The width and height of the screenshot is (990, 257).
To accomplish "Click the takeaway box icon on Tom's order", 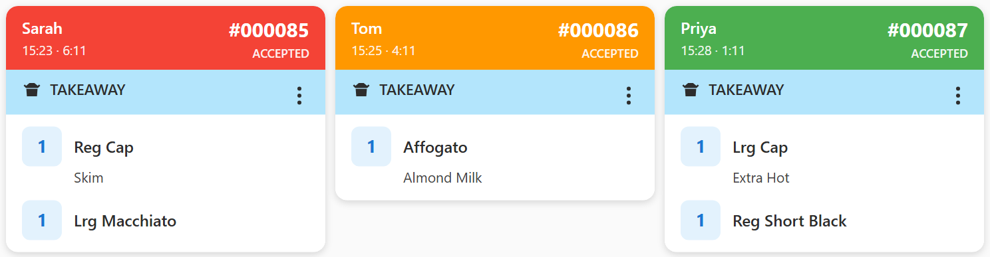I will (361, 90).
